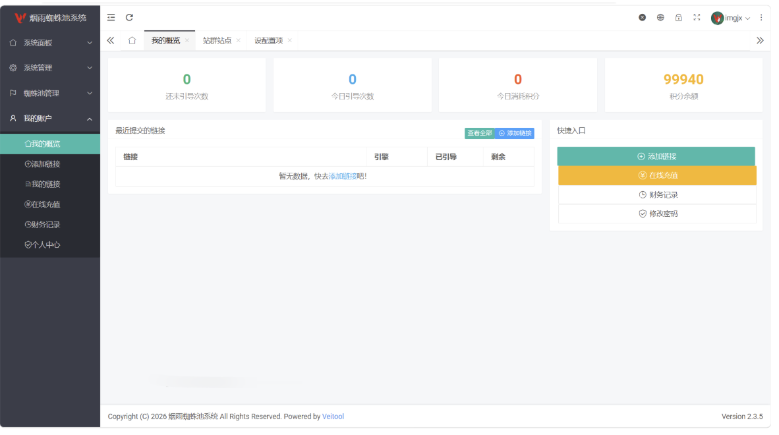This screenshot has height=435, width=779.
Task: Click the blue 添加链接 button in the recent links panel
Action: 515,134
